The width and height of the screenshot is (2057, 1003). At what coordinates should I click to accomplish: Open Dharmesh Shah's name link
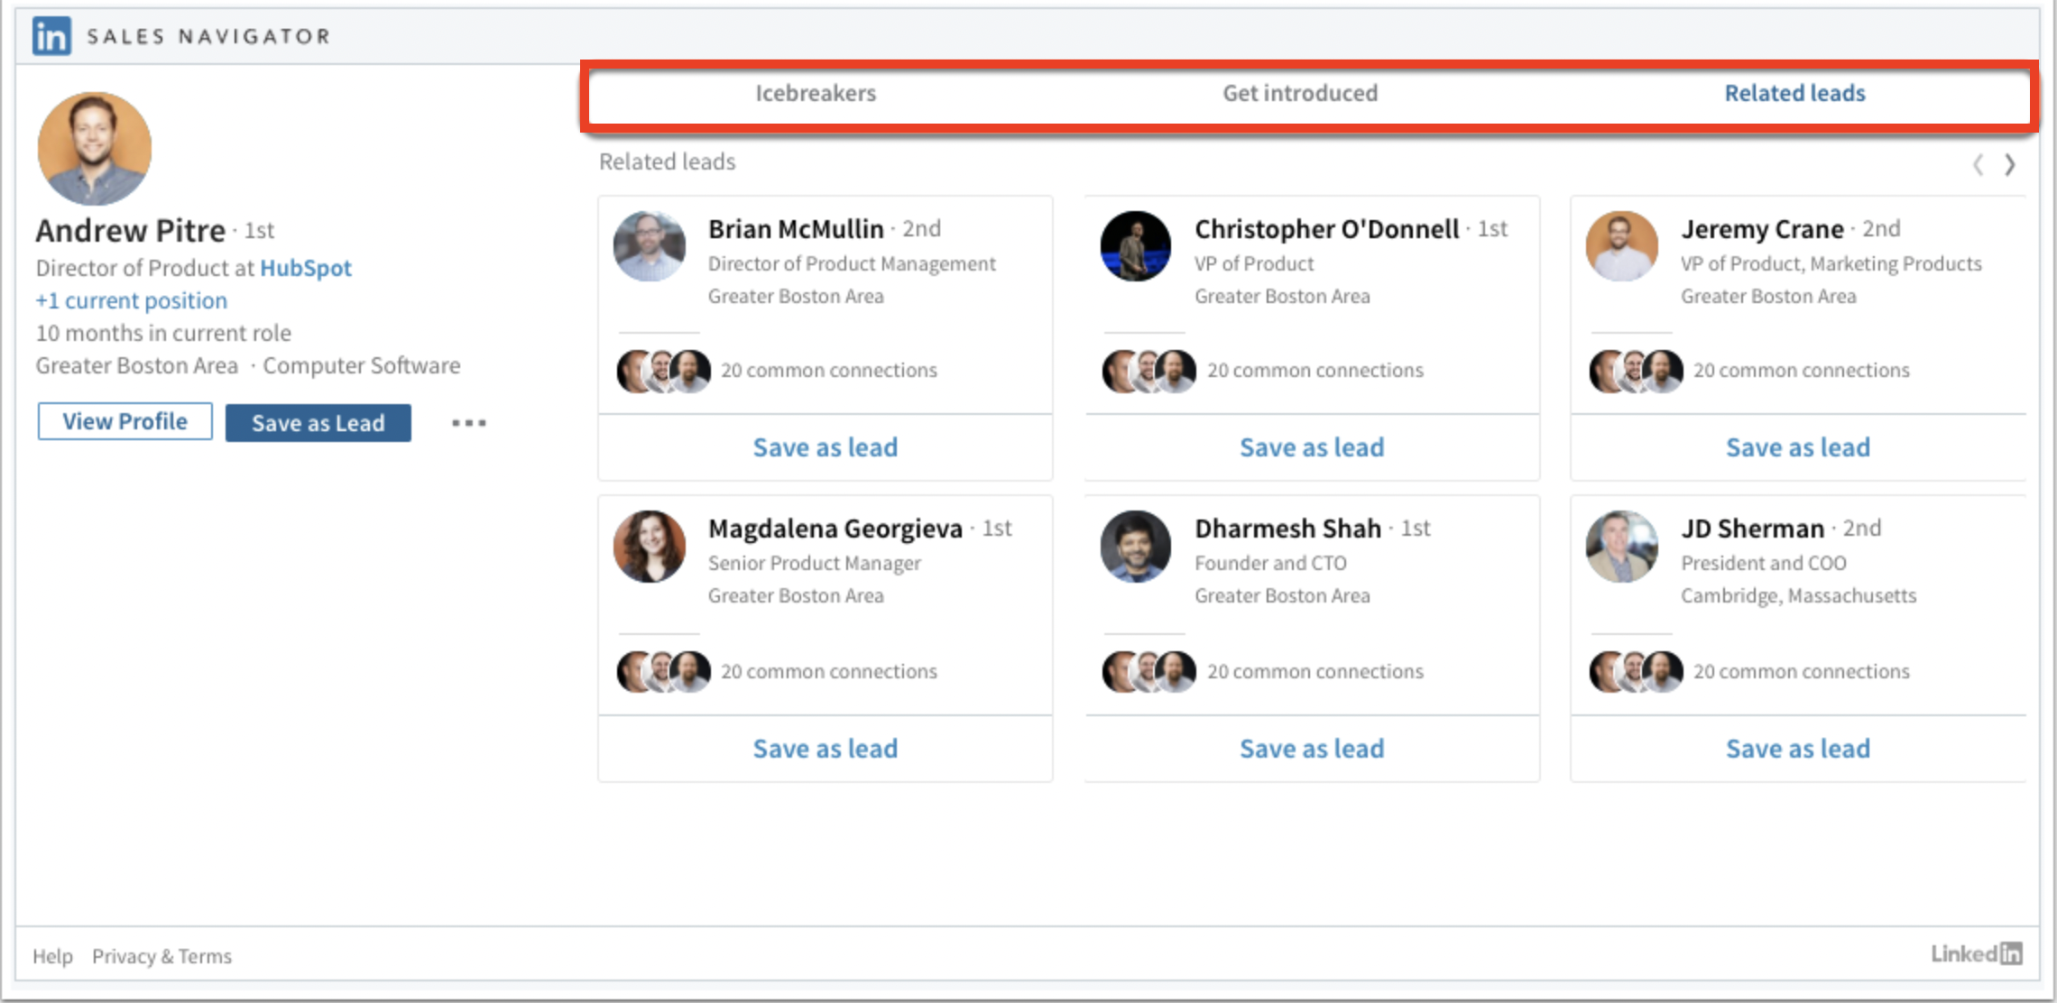pos(1287,529)
